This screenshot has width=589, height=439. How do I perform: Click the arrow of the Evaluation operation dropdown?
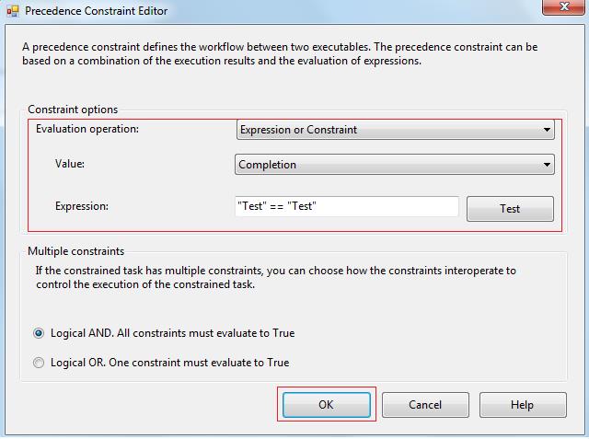click(547, 131)
